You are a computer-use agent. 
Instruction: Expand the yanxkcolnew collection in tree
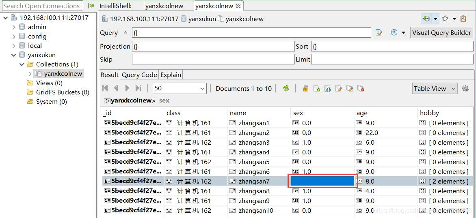tap(30, 74)
